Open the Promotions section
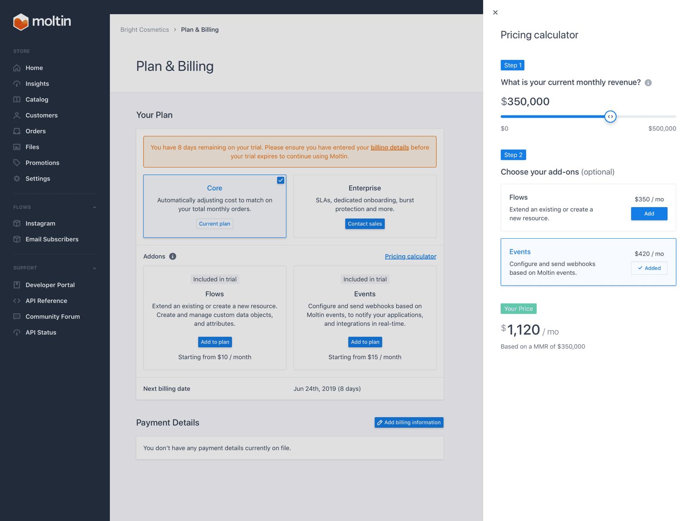The image size is (694, 521). click(42, 162)
